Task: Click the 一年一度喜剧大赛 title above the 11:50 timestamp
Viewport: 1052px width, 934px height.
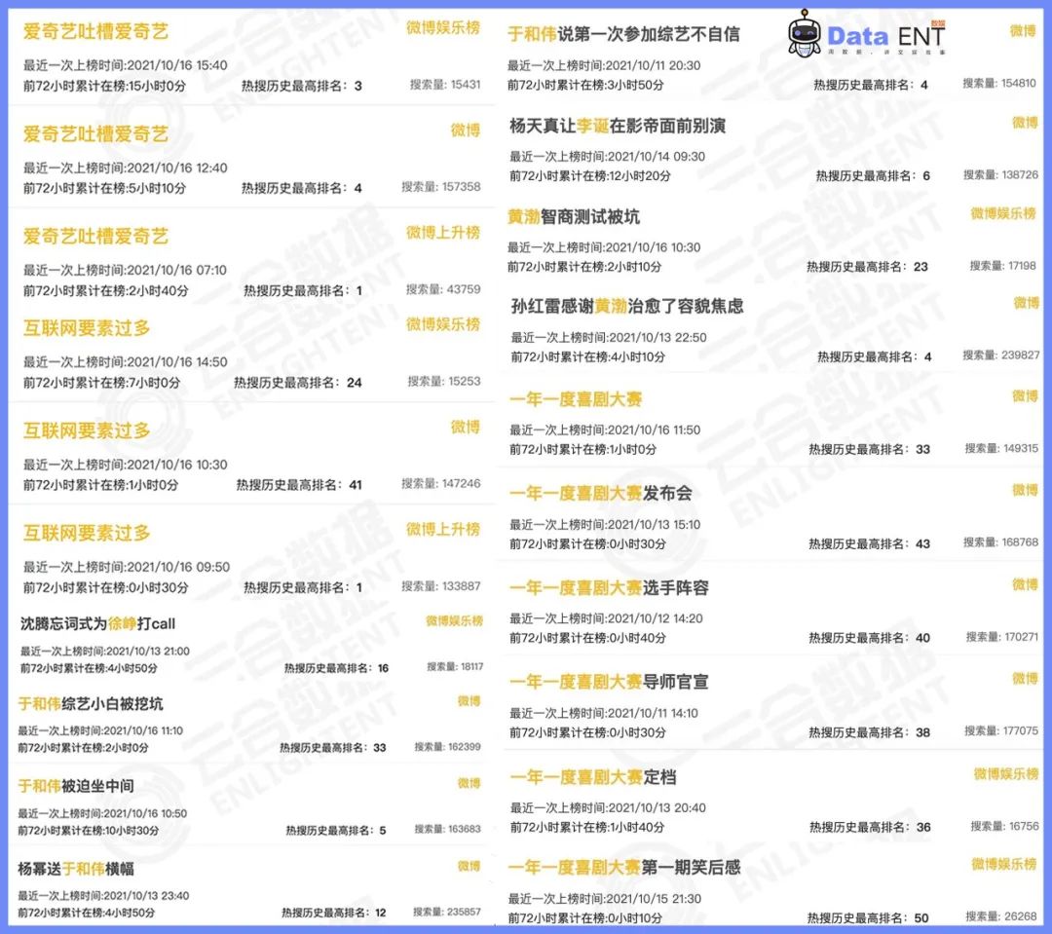Action: coord(576,399)
